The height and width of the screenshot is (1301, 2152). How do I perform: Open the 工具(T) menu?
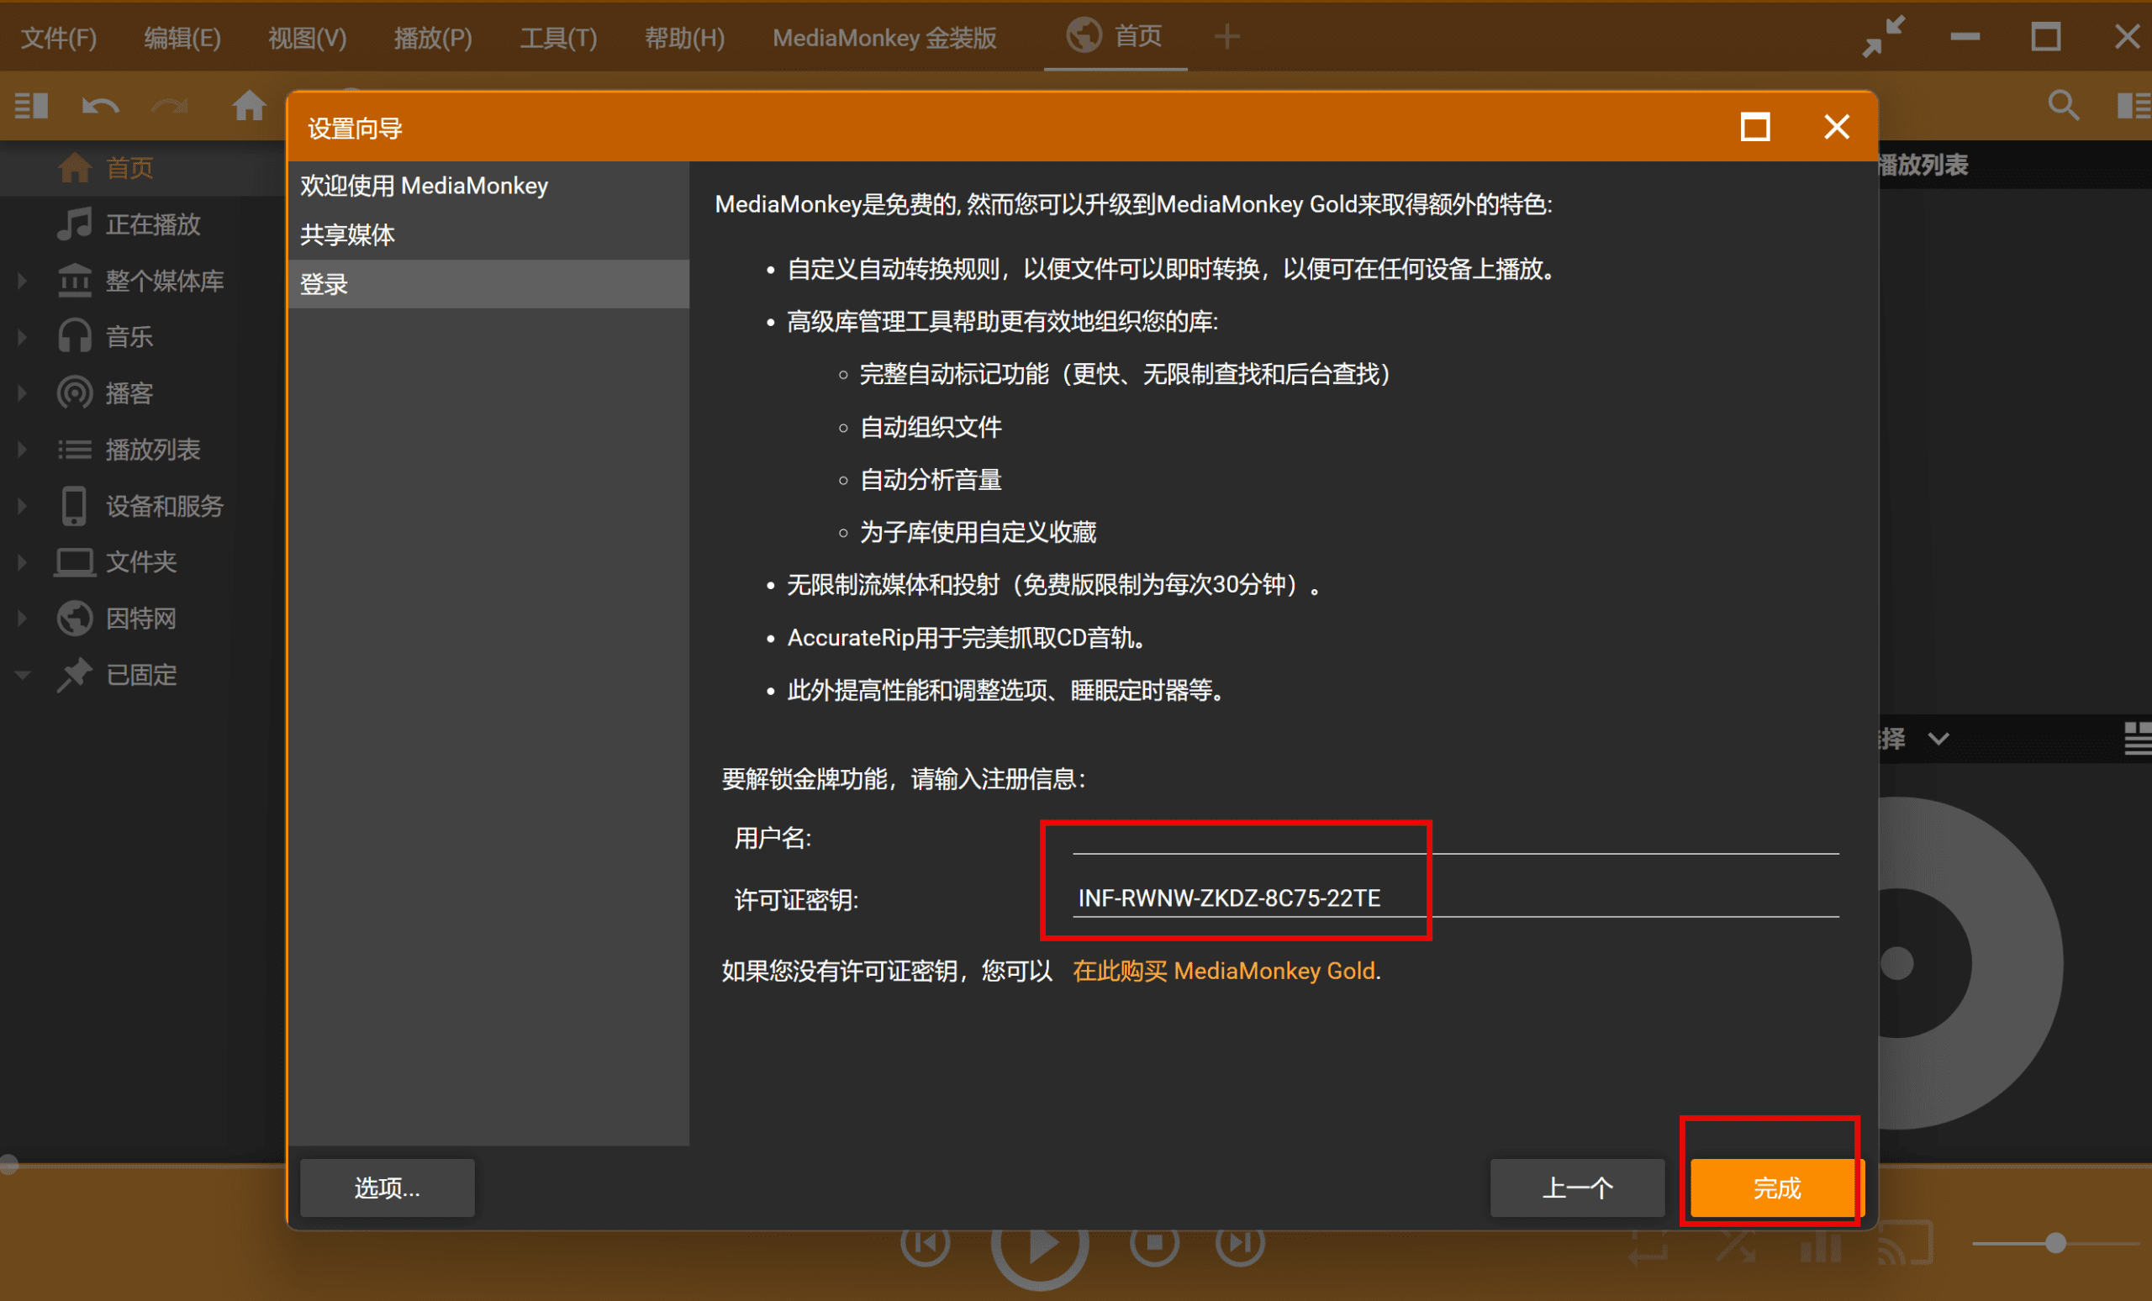(x=558, y=38)
